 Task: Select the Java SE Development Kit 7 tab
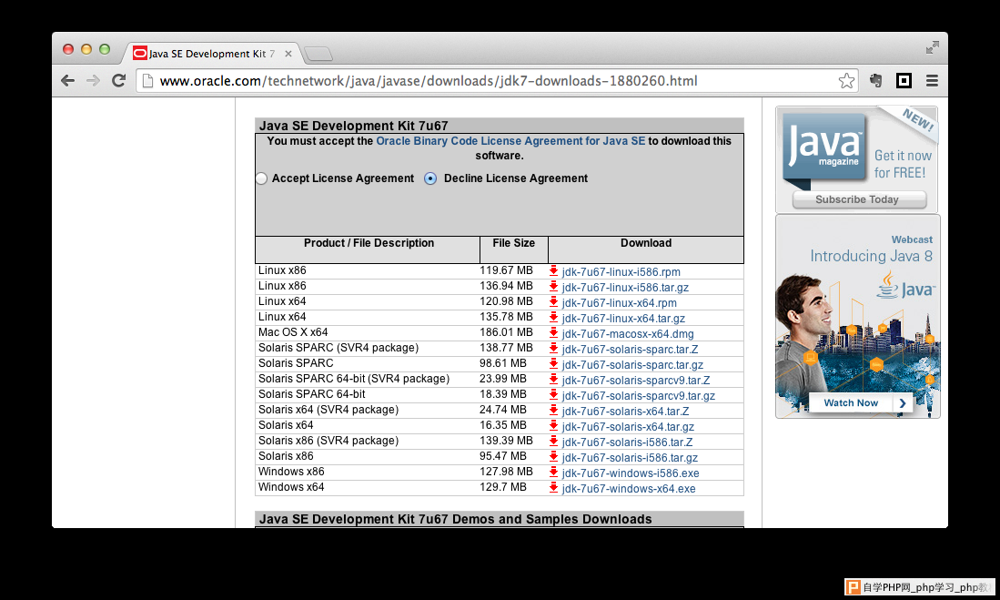tap(211, 54)
